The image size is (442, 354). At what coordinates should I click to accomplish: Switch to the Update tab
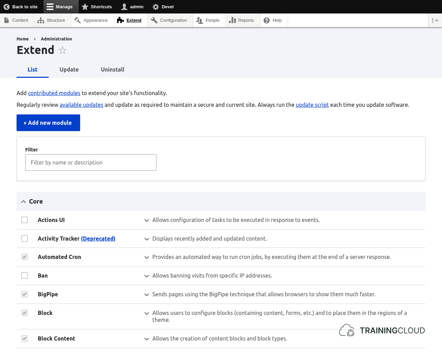(69, 69)
